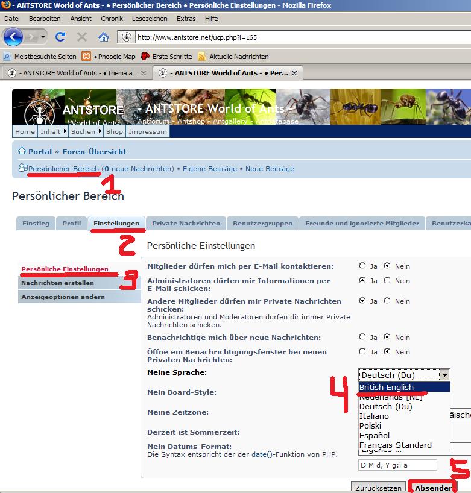Reload the page with the refresh icon

(60, 37)
